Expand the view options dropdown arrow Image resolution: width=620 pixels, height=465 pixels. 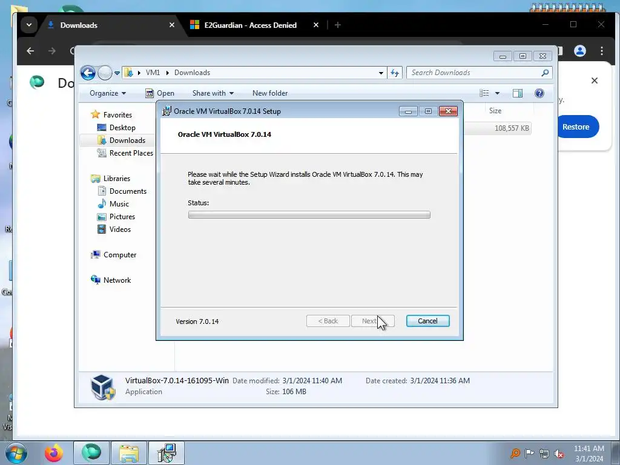coord(498,93)
